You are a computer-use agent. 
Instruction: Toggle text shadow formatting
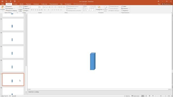(x=38, y=10)
